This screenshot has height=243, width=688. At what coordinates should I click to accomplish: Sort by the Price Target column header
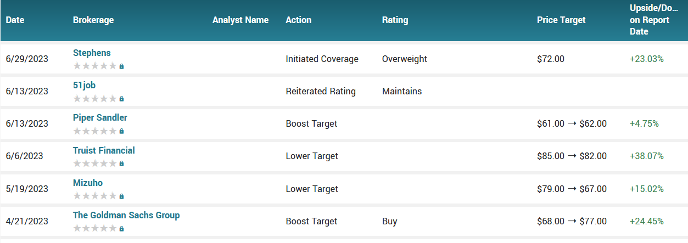pyautogui.click(x=561, y=20)
